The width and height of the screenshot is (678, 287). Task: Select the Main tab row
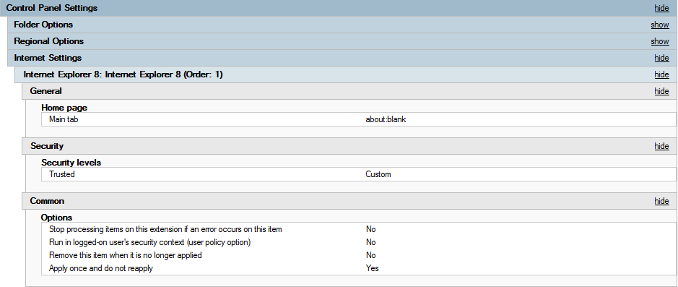(359, 119)
